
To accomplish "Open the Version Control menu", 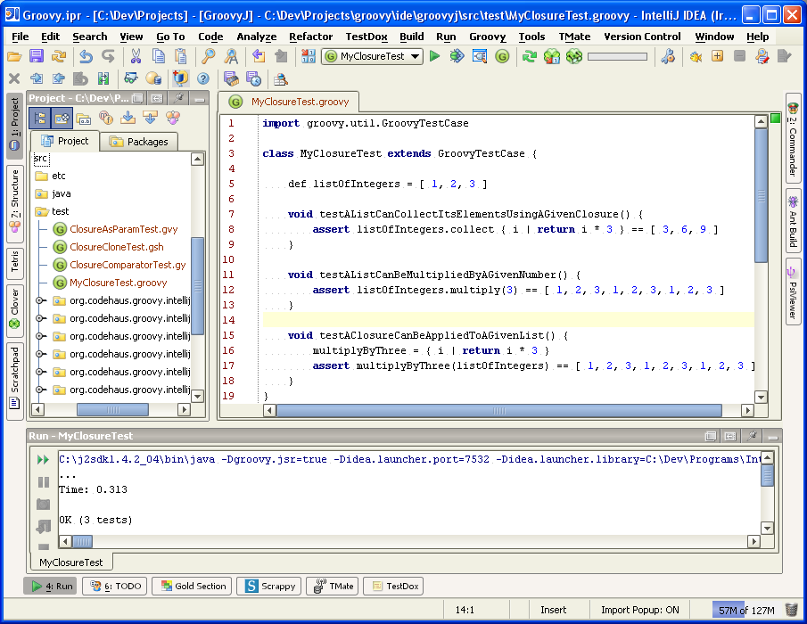I will 642,37.
